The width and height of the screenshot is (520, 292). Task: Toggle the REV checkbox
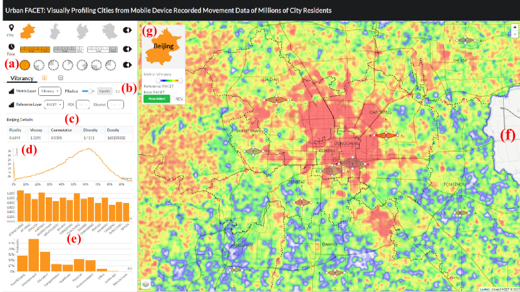(173, 99)
